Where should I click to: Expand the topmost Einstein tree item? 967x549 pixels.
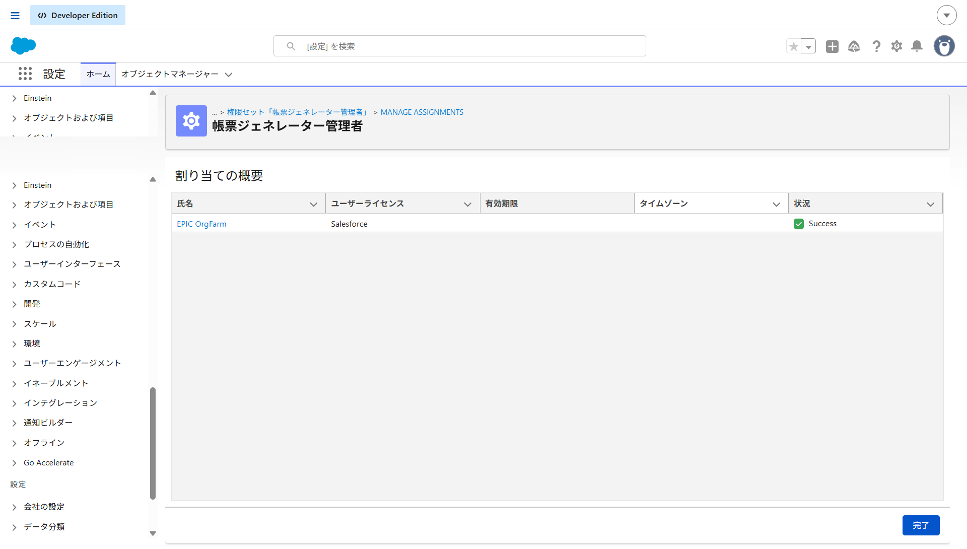point(14,99)
